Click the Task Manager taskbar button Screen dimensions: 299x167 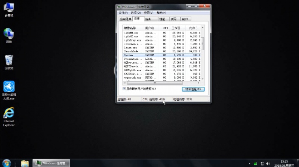click(x=51, y=163)
